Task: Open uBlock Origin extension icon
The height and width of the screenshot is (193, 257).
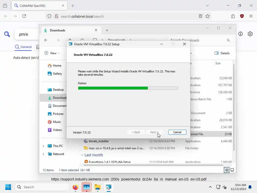Action: pos(242,16)
